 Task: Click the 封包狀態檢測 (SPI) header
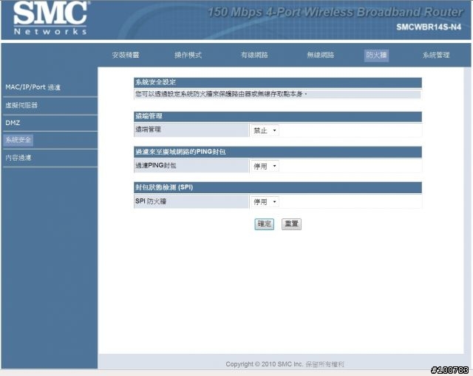click(x=278, y=187)
